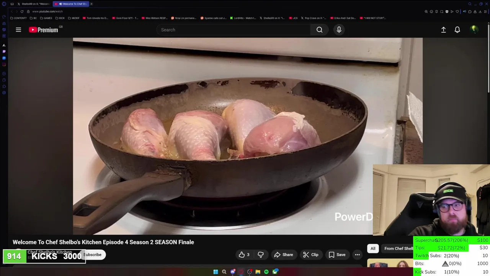Image resolution: width=490 pixels, height=276 pixels.
Task: Dislike the video with thumbs down
Action: click(260, 255)
